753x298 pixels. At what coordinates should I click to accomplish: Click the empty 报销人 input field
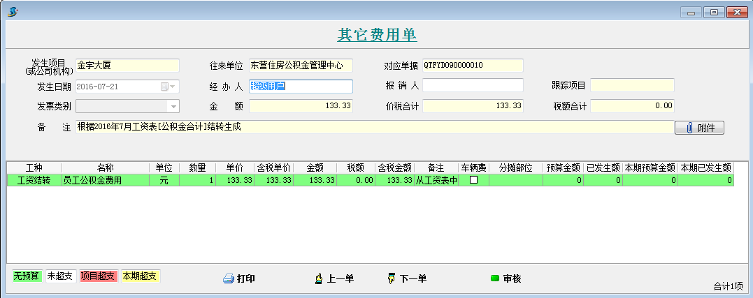click(x=473, y=86)
